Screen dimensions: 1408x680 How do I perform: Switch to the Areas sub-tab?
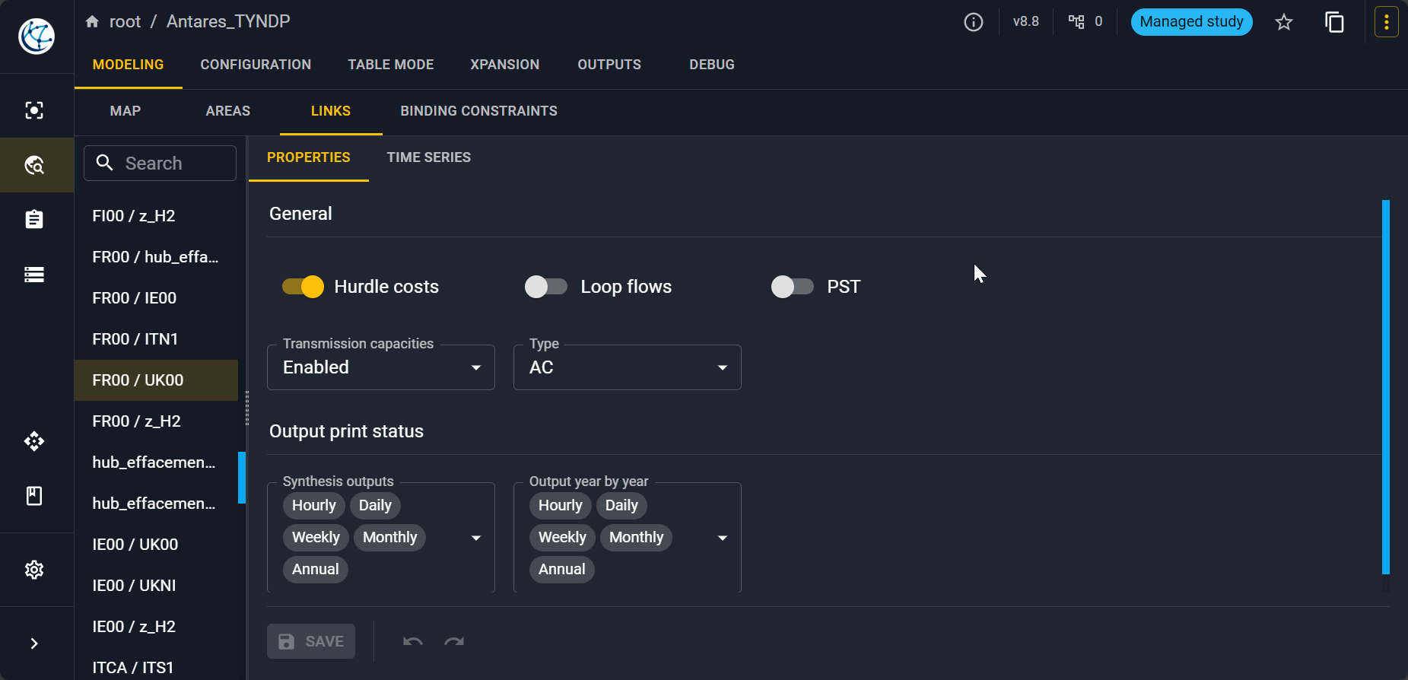228,111
